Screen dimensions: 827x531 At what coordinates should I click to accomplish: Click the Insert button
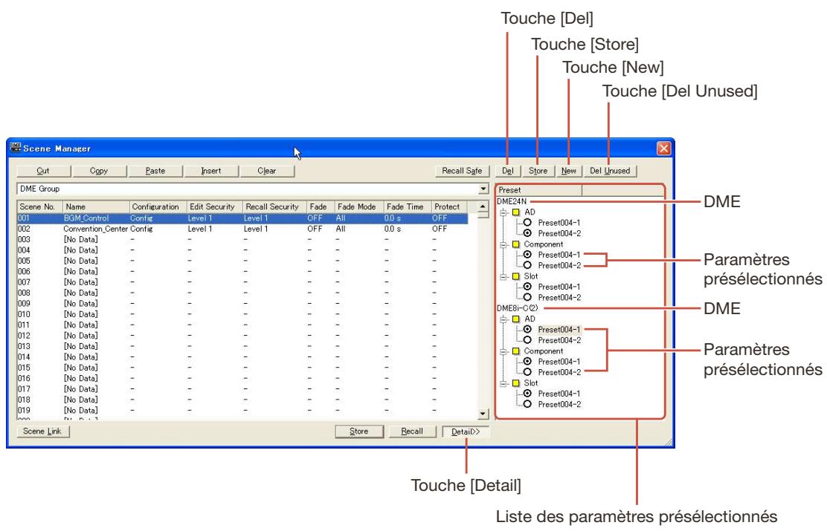(x=211, y=171)
